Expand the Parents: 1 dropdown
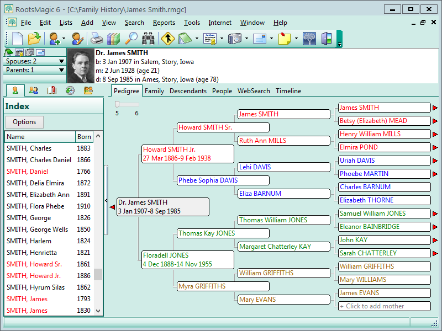This screenshot has height=331, width=442. [x=61, y=70]
